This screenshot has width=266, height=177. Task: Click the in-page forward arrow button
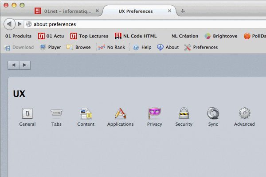click(25, 65)
